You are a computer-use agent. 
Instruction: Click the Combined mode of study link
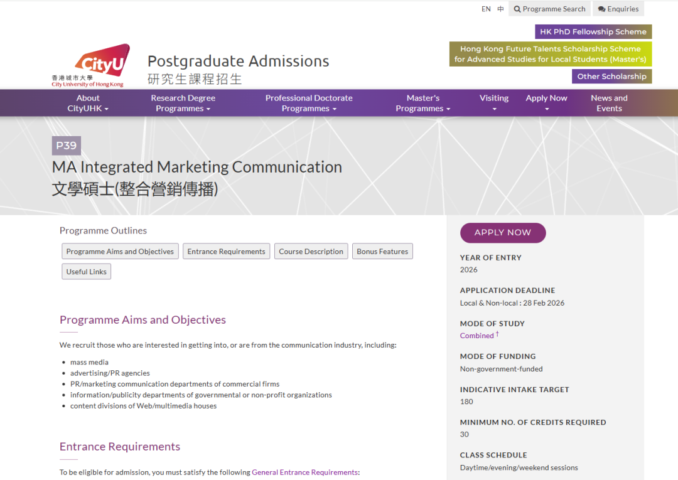coord(477,336)
